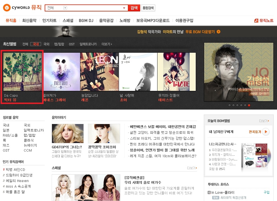Open the 뉴에이지 genre link

click(x=30, y=146)
